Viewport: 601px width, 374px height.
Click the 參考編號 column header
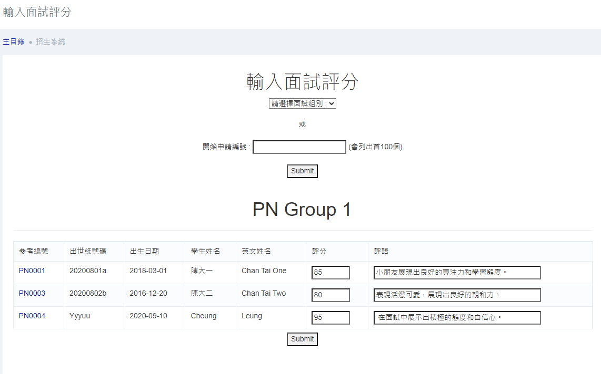[34, 252]
